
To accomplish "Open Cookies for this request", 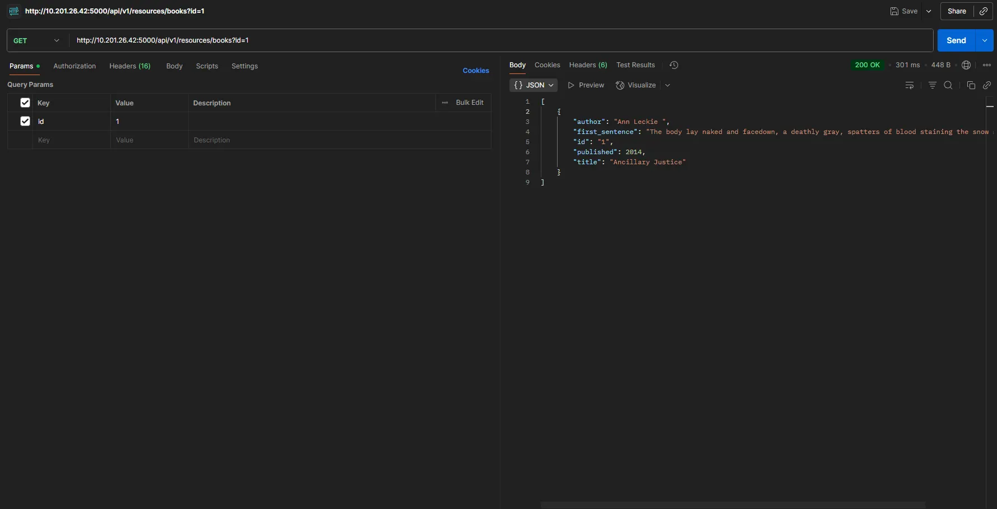I will click(x=476, y=71).
